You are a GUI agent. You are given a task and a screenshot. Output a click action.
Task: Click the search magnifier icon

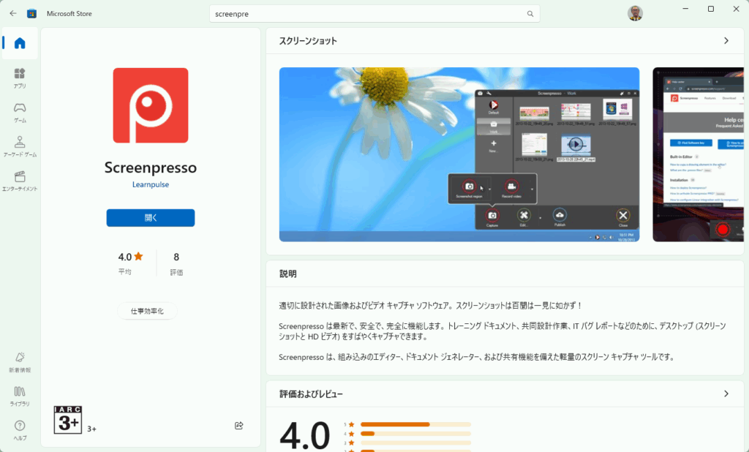[x=530, y=14]
